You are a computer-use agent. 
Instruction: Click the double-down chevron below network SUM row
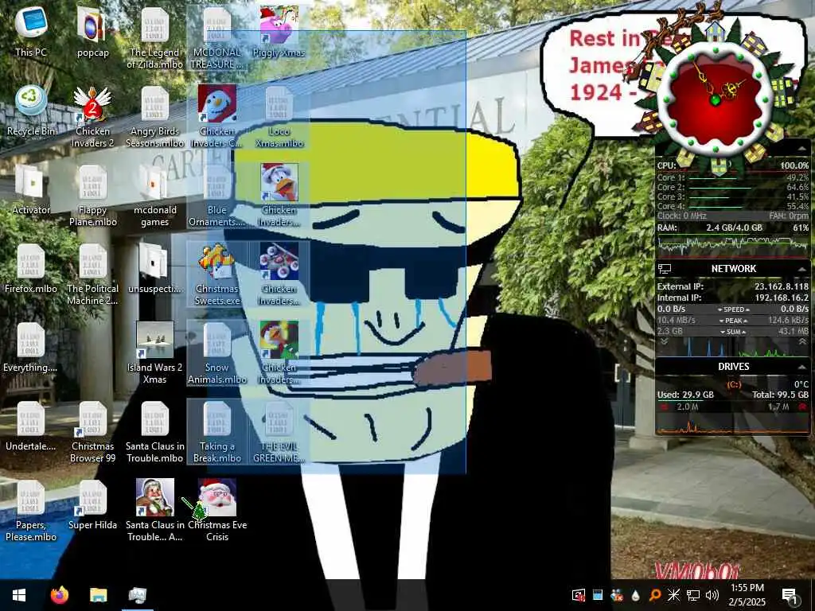[664, 342]
